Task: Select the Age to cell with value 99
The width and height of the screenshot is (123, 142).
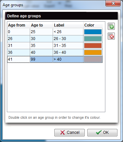Action: click(x=41, y=59)
